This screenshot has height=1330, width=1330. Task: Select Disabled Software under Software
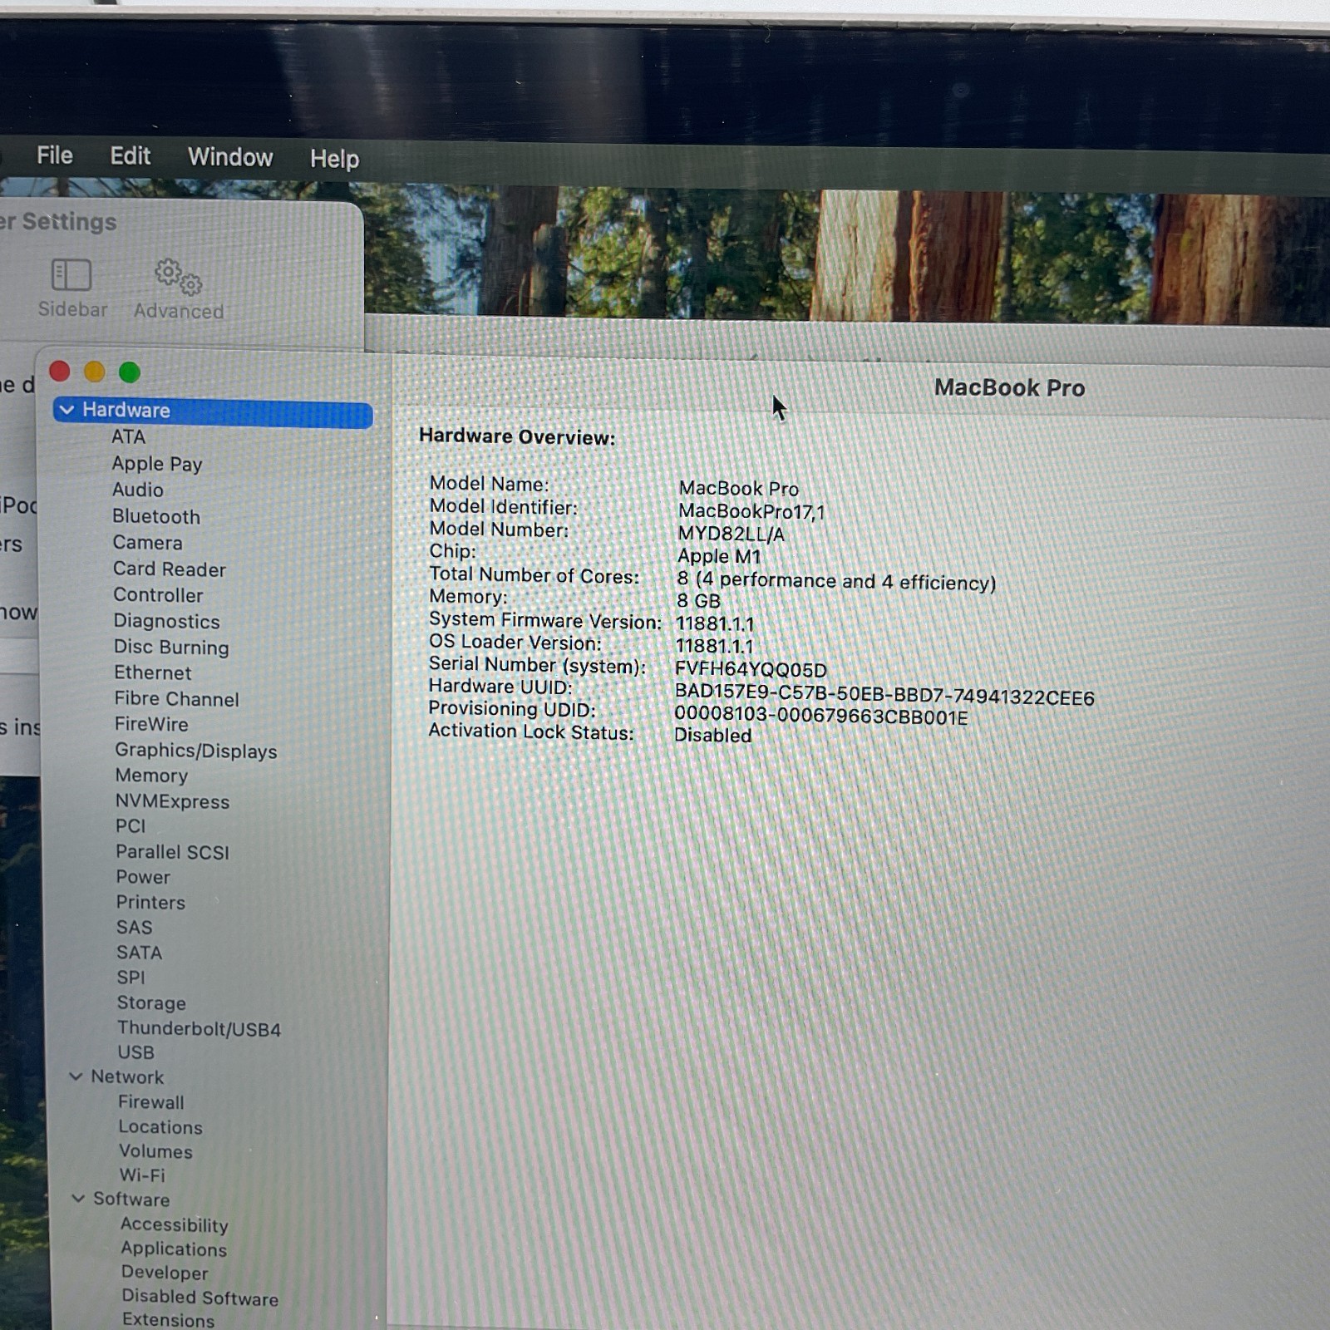click(x=200, y=1298)
